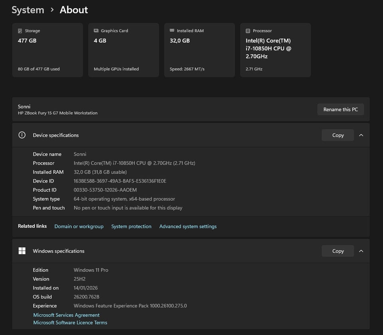383x335 pixels.
Task: Open Advanced system settings link
Action: tap(188, 226)
